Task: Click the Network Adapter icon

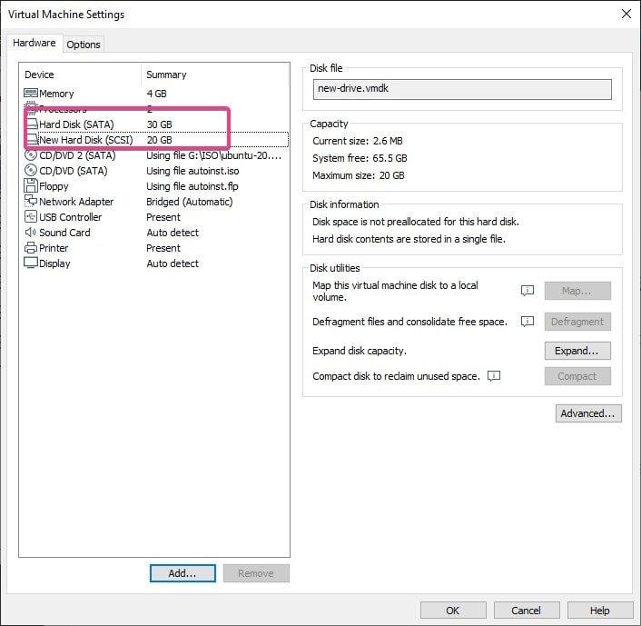Action: (x=31, y=202)
